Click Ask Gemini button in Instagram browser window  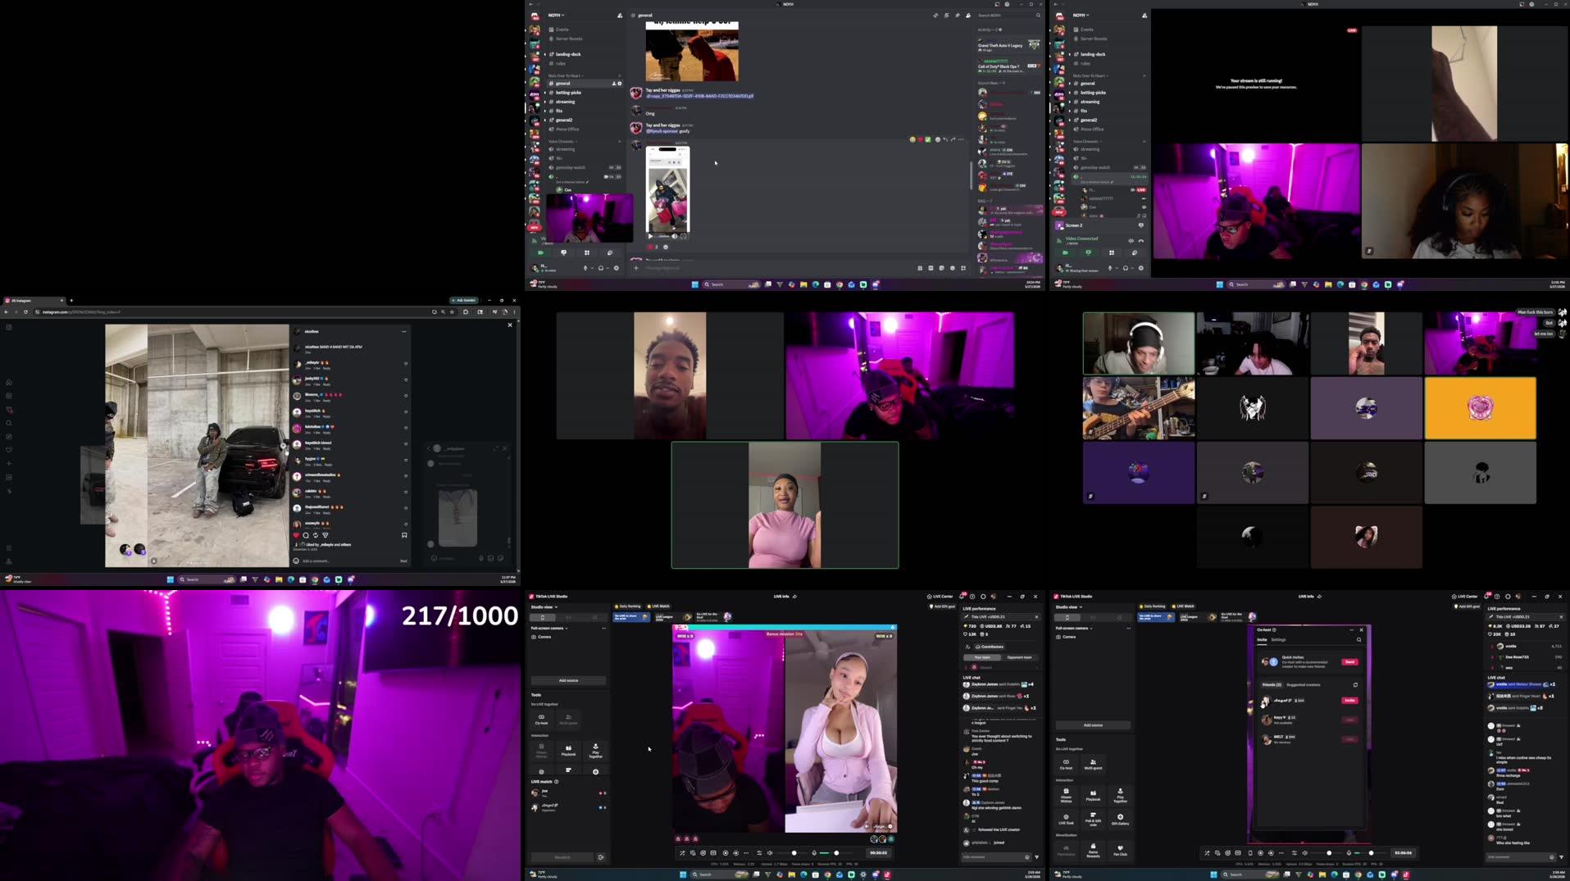tap(464, 301)
